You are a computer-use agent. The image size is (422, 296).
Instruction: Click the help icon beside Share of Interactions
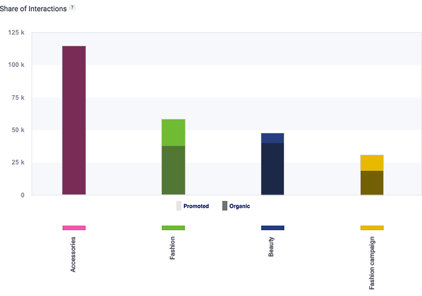(x=72, y=8)
